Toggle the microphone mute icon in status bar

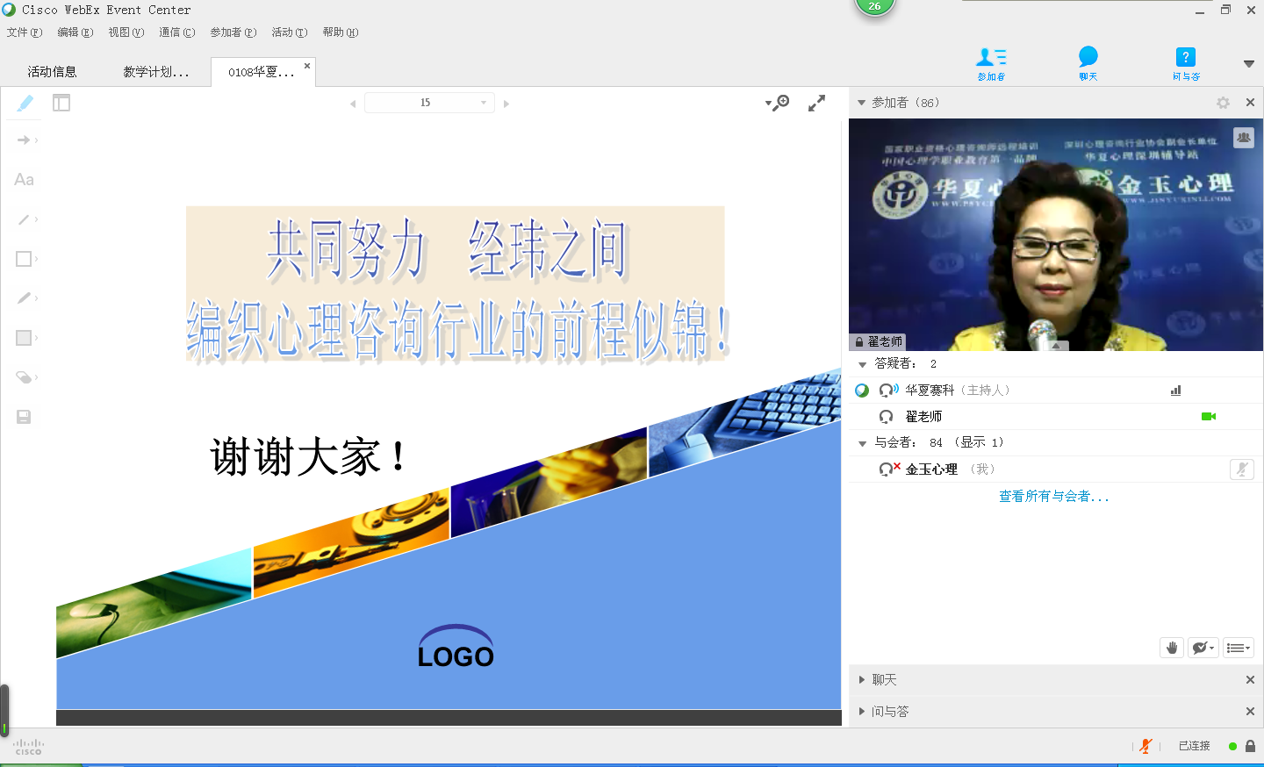tap(1145, 746)
